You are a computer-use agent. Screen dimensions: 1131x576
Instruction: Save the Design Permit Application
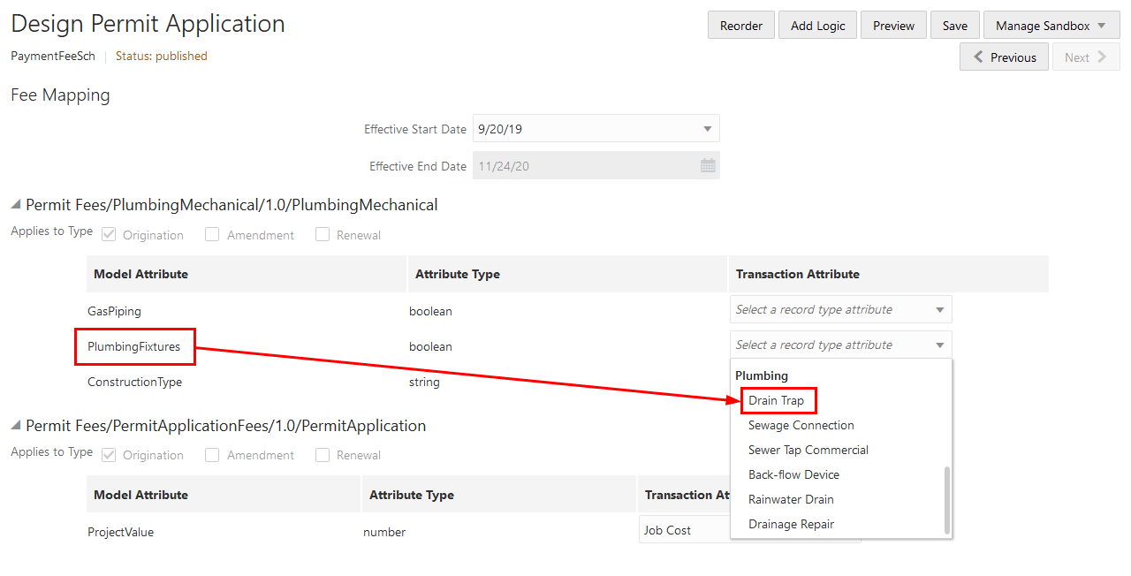pos(954,25)
